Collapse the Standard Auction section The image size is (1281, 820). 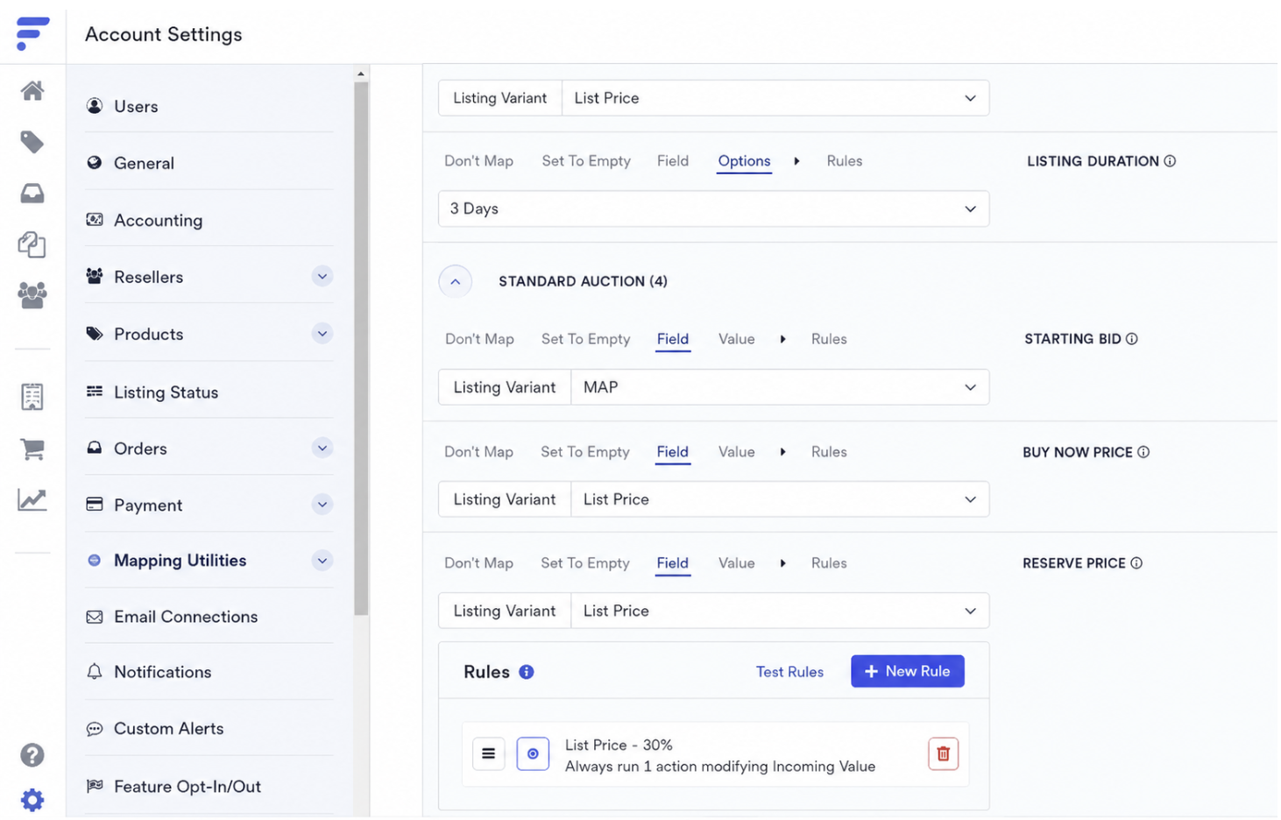tap(456, 282)
